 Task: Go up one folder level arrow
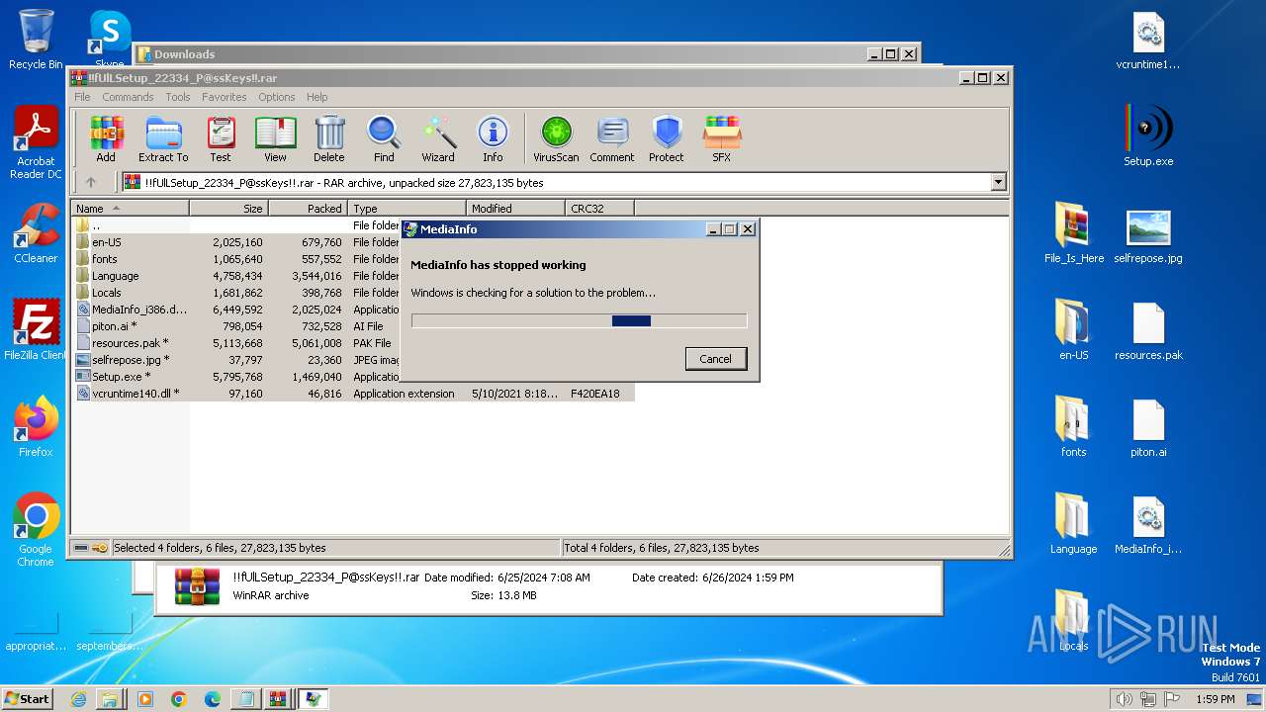click(91, 182)
